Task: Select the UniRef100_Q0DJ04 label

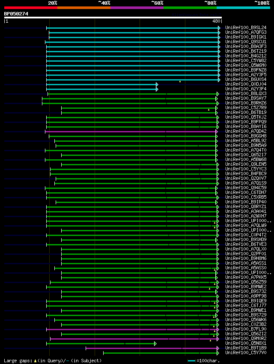Action: 246,84
